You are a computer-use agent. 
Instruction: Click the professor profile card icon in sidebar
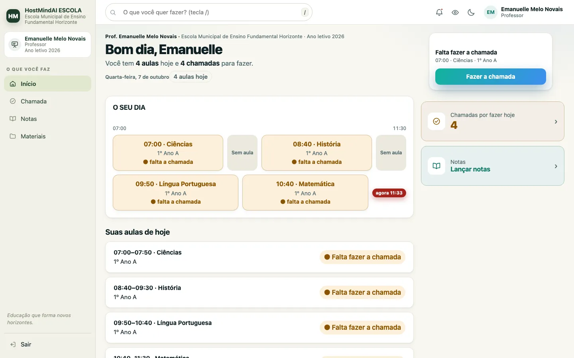click(15, 45)
